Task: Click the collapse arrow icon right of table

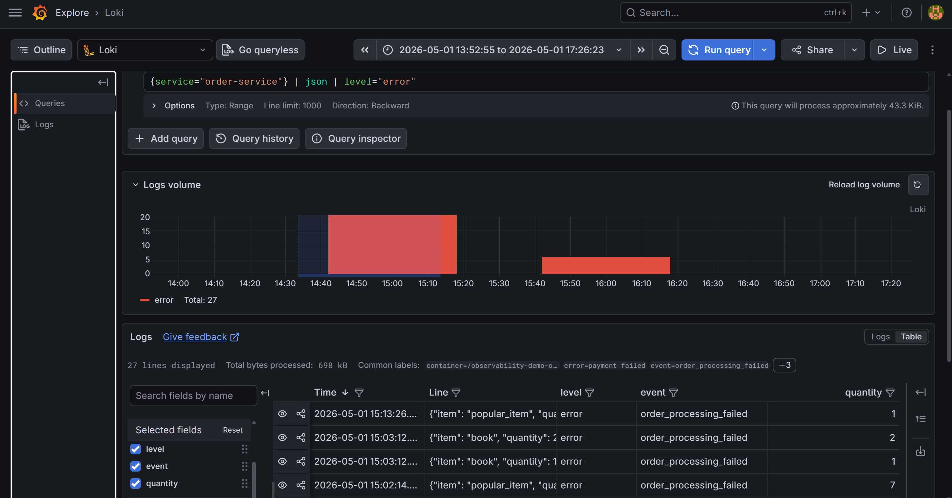Action: tap(920, 392)
